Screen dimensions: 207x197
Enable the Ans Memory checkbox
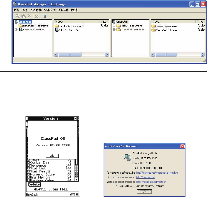click(29, 177)
